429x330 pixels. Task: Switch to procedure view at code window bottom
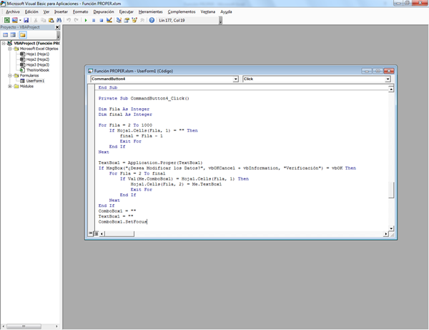coord(89,231)
